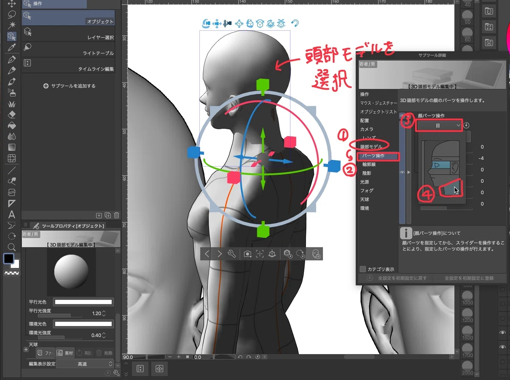The image size is (510, 380).
Task: Select the ライトテーブル sub tool
Action: [68, 49]
